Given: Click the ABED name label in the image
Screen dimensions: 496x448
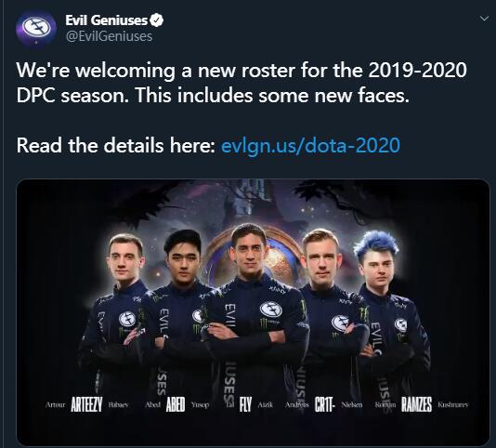Looking at the screenshot, I should tap(176, 404).
